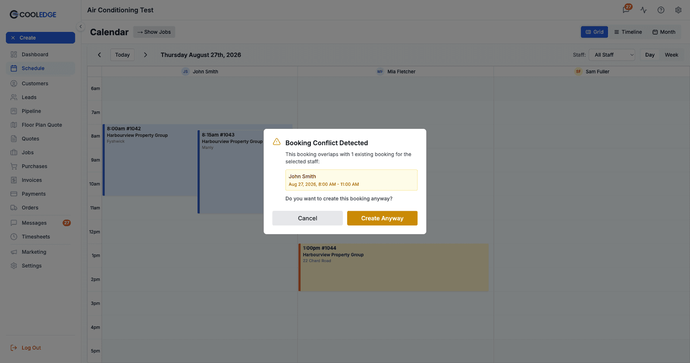Click the Quotes sidebar icon
Image resolution: width=690 pixels, height=363 pixels.
pyautogui.click(x=14, y=139)
